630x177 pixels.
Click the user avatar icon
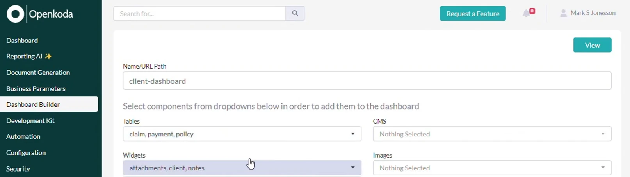pos(563,13)
